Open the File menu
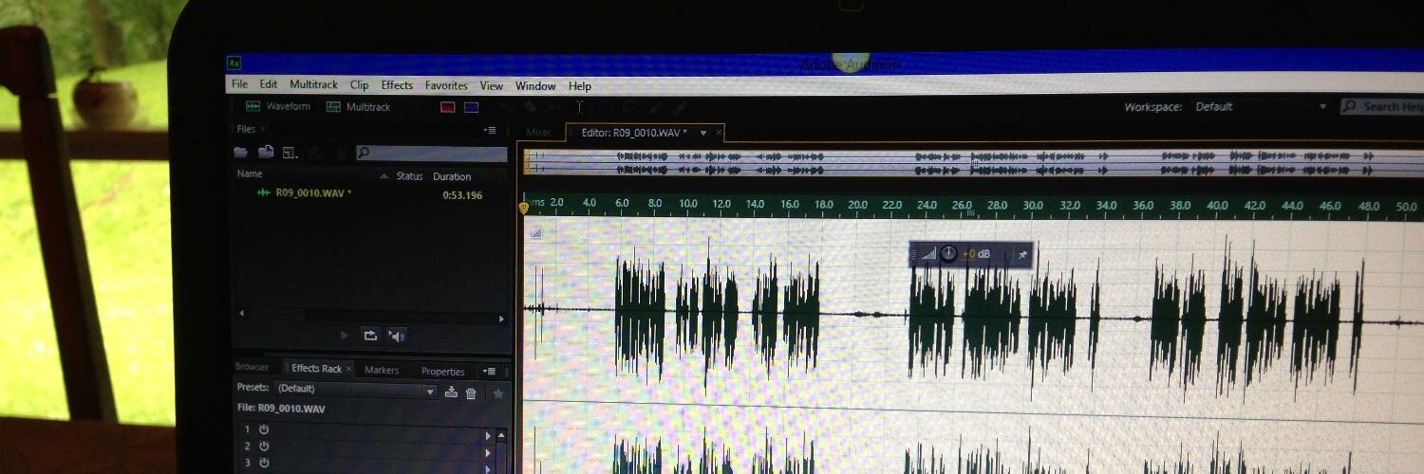Screen dimensions: 1424x474 (x=239, y=84)
